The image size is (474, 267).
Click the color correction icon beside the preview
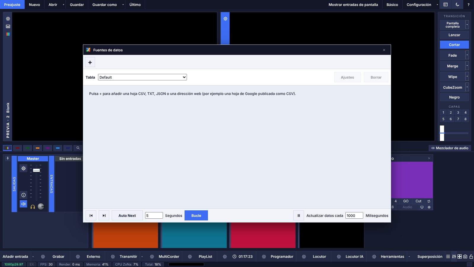8,34
